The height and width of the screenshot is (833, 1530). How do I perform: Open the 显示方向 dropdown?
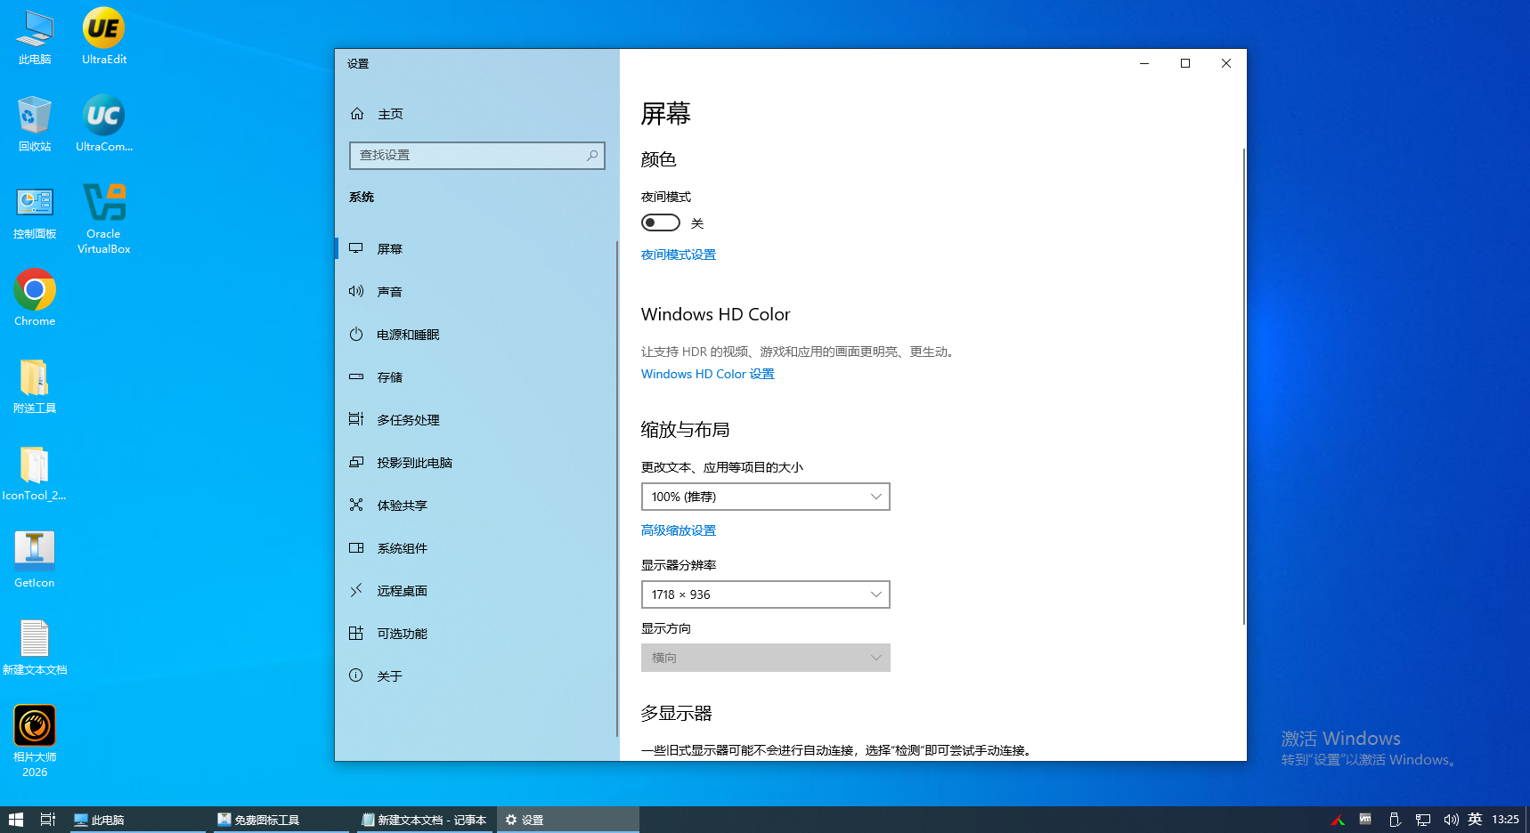click(x=765, y=657)
